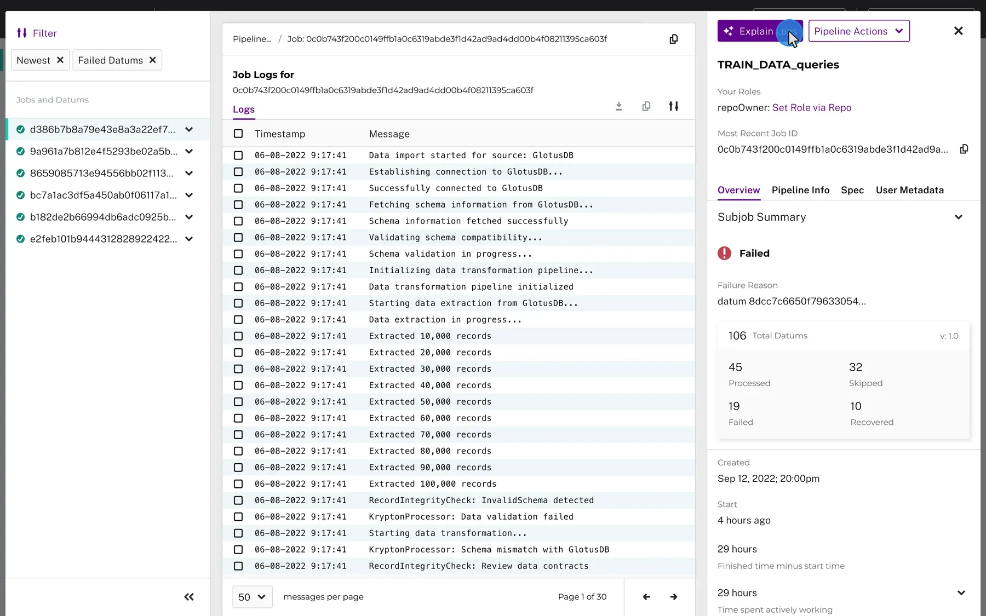Copy the selected log lines

646,106
